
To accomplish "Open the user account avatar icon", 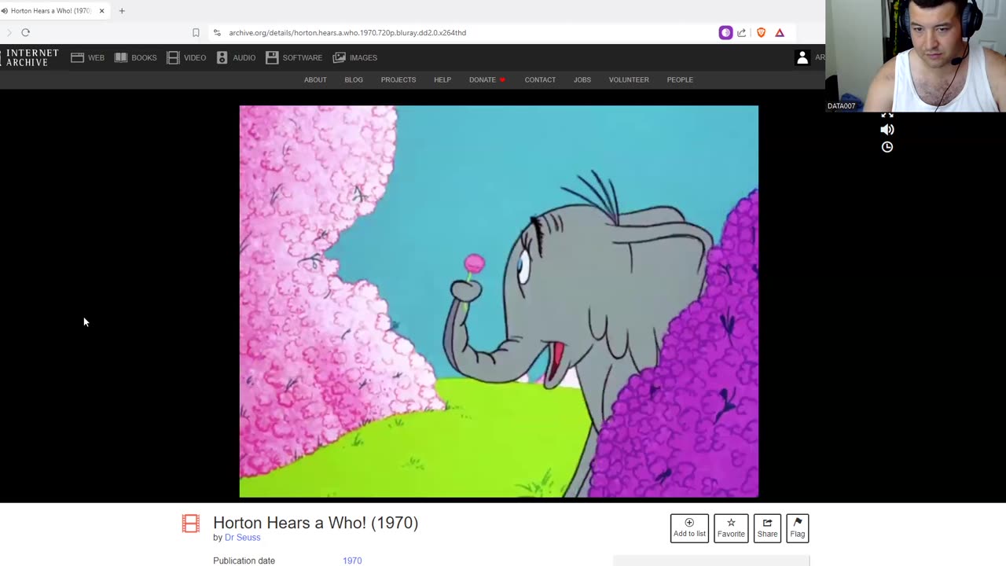I will pyautogui.click(x=802, y=57).
